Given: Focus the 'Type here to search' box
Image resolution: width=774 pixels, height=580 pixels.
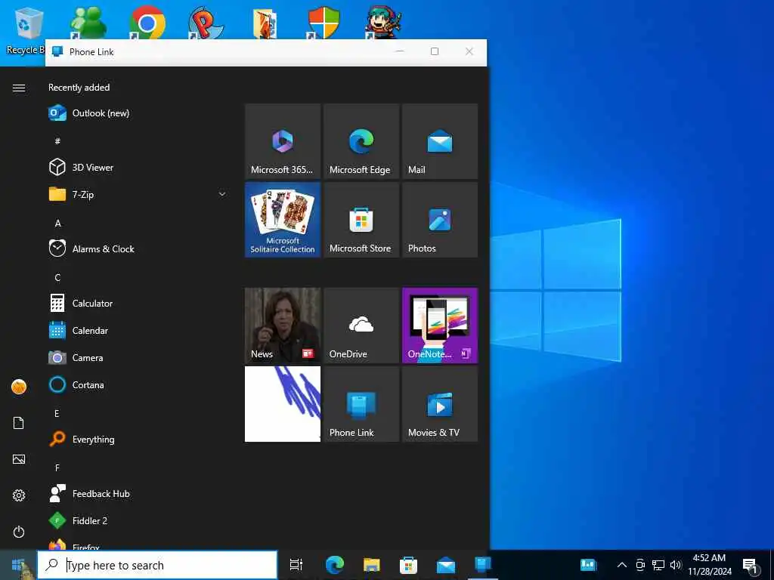Looking at the screenshot, I should pyautogui.click(x=157, y=565).
